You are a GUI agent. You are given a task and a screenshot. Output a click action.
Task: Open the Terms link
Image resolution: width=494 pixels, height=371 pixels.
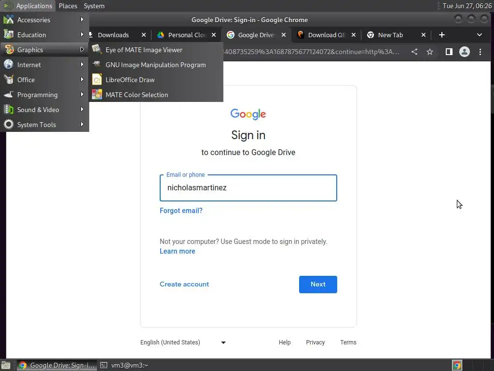coord(348,342)
